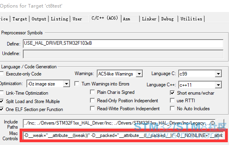Open the Include Paths browse button
Image resolution: width=229 pixels, height=145 pixels.
pyautogui.click(x=221, y=123)
